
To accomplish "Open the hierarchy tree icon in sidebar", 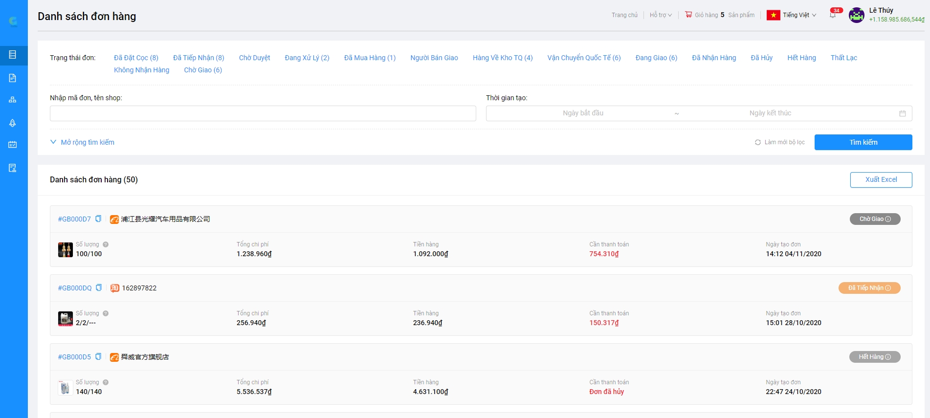I will click(13, 100).
